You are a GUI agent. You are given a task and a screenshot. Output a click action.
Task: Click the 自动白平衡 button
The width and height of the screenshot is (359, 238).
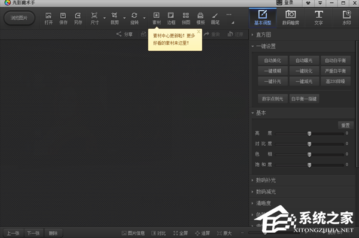[x=336, y=60]
